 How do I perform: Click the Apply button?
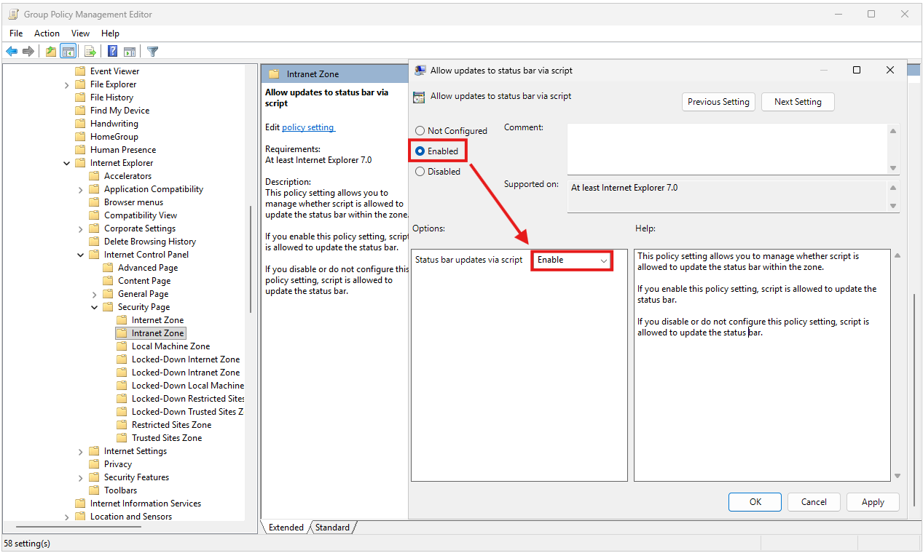873,502
